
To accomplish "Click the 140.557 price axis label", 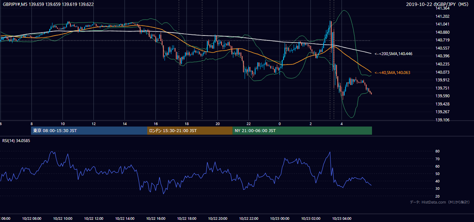I will coord(442,48).
